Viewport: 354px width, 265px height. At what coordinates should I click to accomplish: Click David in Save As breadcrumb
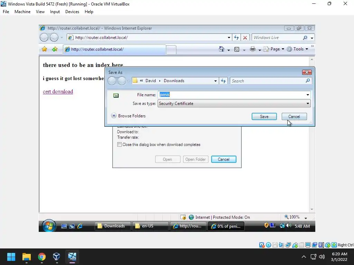[x=151, y=81]
